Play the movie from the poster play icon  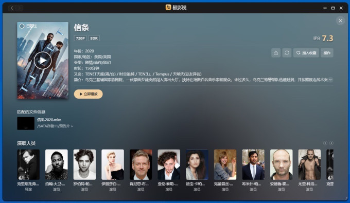(43, 61)
